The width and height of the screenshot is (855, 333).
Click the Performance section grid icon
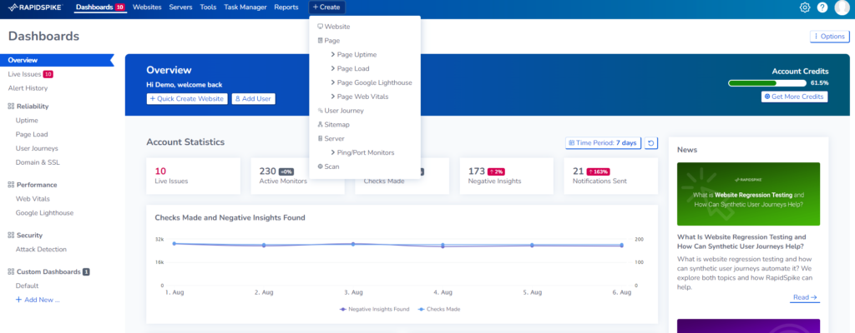point(11,185)
